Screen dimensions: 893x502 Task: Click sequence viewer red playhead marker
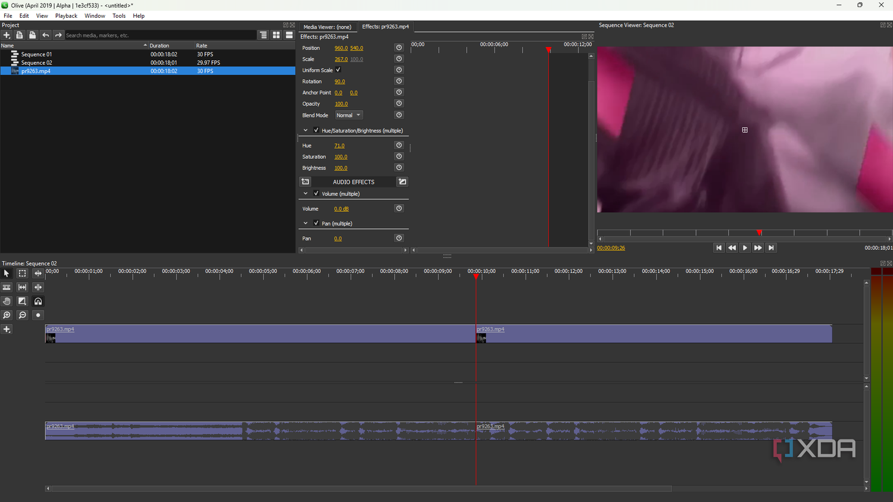point(759,233)
